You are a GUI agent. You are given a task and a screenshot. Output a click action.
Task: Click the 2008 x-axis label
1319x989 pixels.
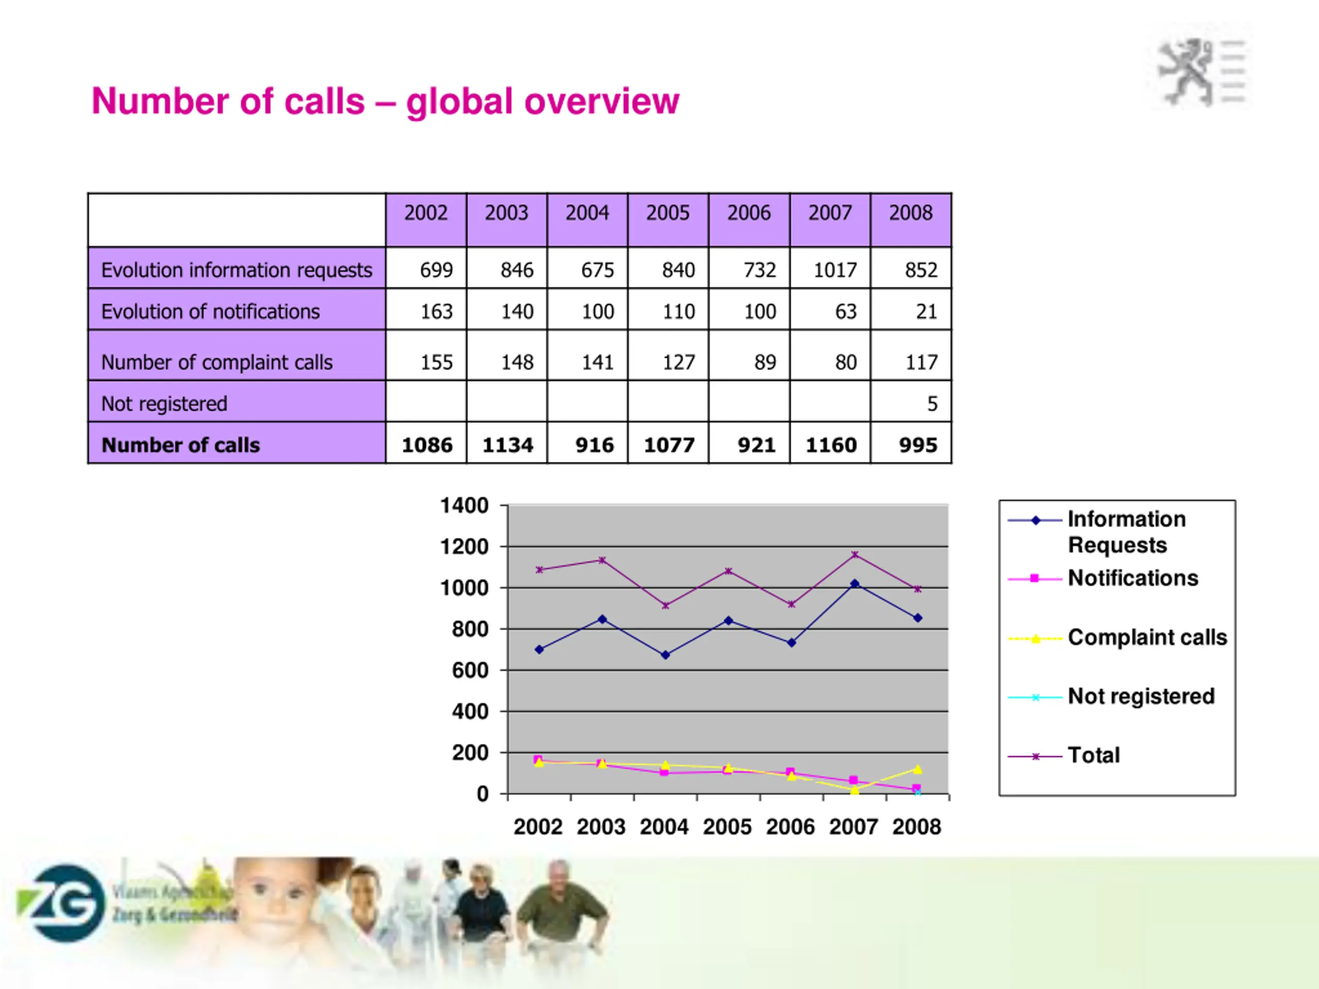pos(917,827)
